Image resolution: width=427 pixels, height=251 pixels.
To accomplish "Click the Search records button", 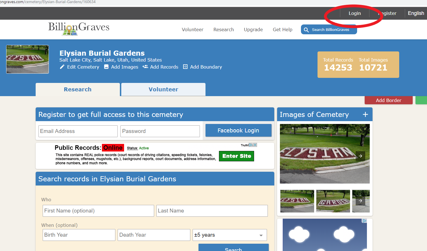I will point(234,248).
